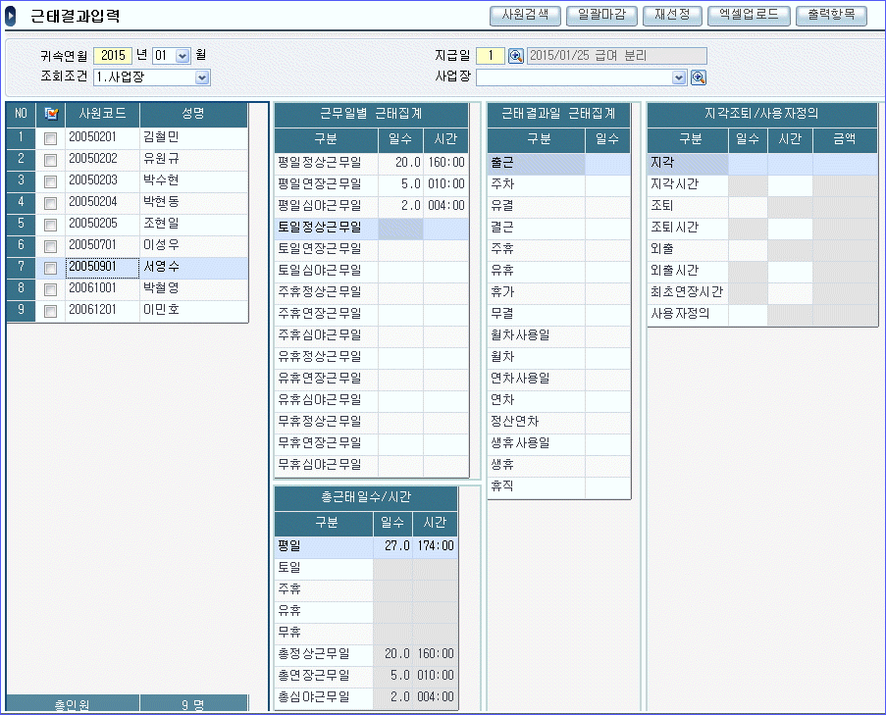886x715 pixels.
Task: Click the 지급일 number input field
Action: (x=491, y=56)
